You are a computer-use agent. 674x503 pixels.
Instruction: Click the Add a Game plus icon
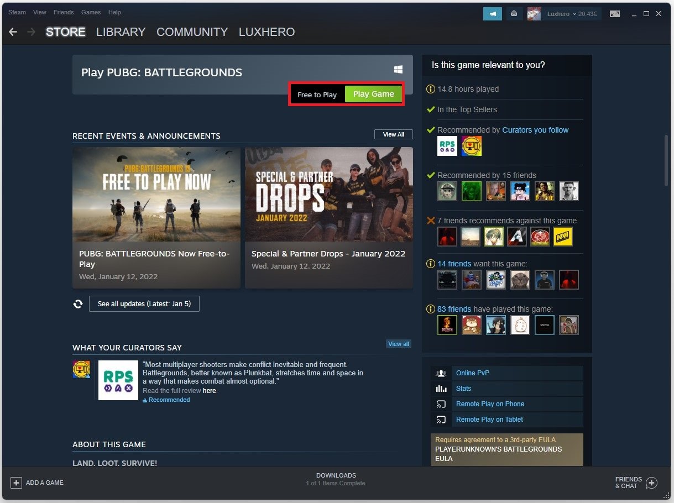[x=16, y=483]
